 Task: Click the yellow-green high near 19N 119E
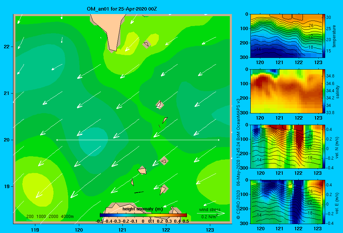pos(38,190)
